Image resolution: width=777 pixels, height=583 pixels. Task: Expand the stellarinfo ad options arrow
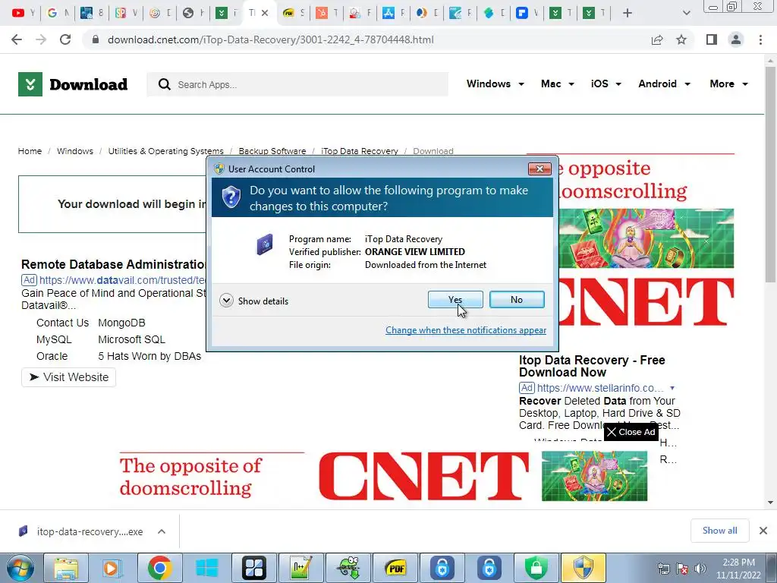(x=672, y=388)
